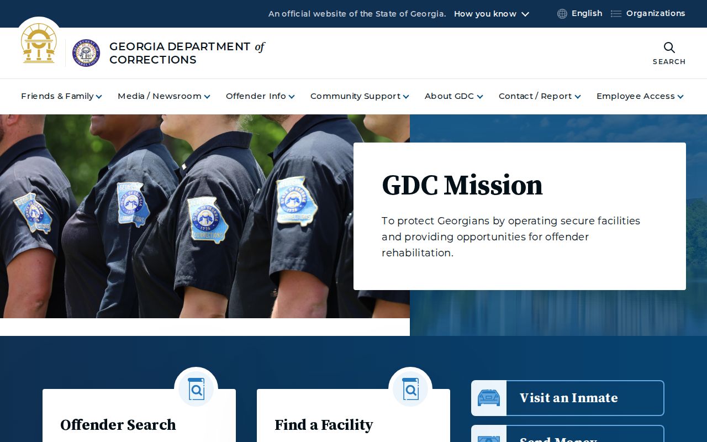Open the Media / Newsroom dropdown
This screenshot has width=707, height=442.
click(164, 96)
